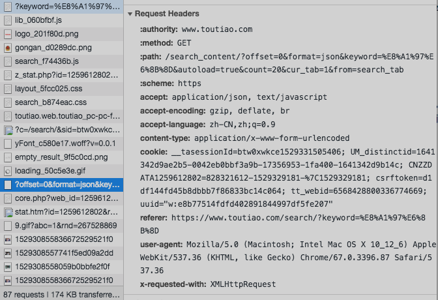Select the 9.gif?abc=1&rnd=267528869 request
This screenshot has width=438, height=300.
(61, 226)
